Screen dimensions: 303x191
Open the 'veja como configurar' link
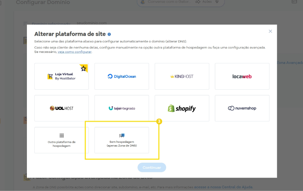75,52
